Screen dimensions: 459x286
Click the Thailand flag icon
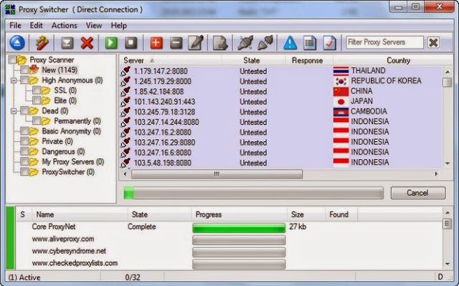(341, 71)
